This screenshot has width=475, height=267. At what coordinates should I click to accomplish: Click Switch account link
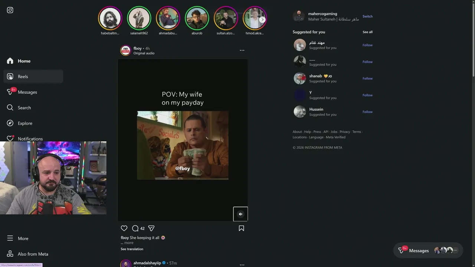pos(367,16)
